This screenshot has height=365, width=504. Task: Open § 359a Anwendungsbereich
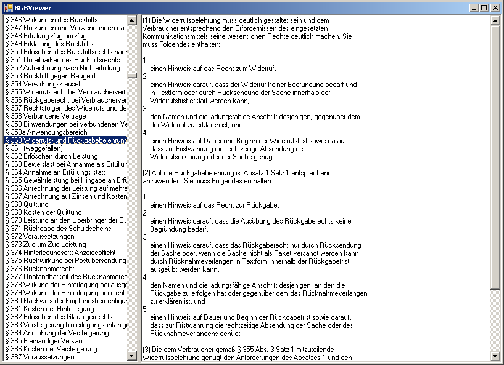tap(65, 132)
